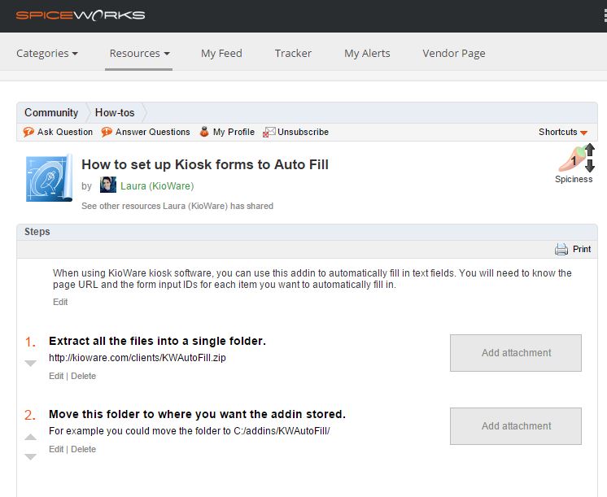Open the My Profile link
This screenshot has width=607, height=497.
234,132
